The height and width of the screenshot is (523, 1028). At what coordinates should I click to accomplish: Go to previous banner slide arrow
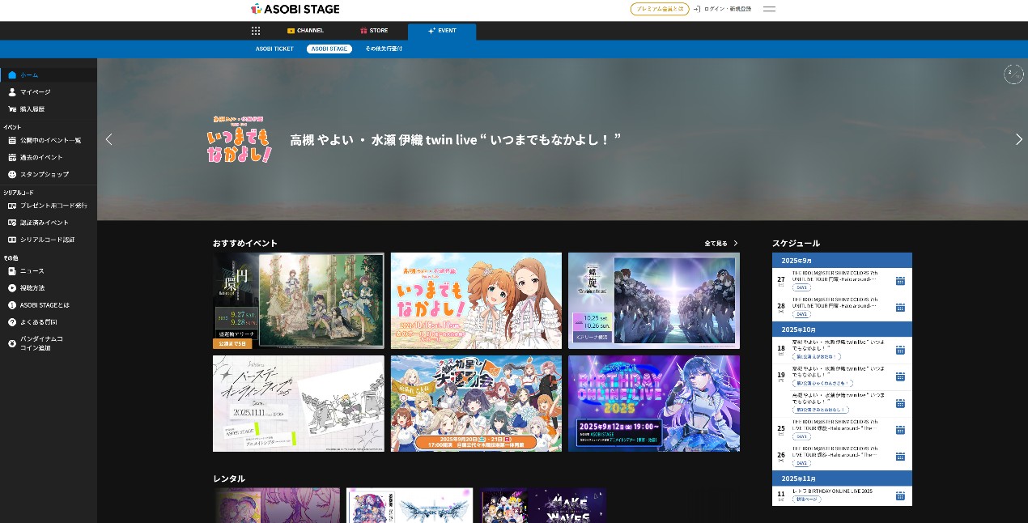(109, 139)
